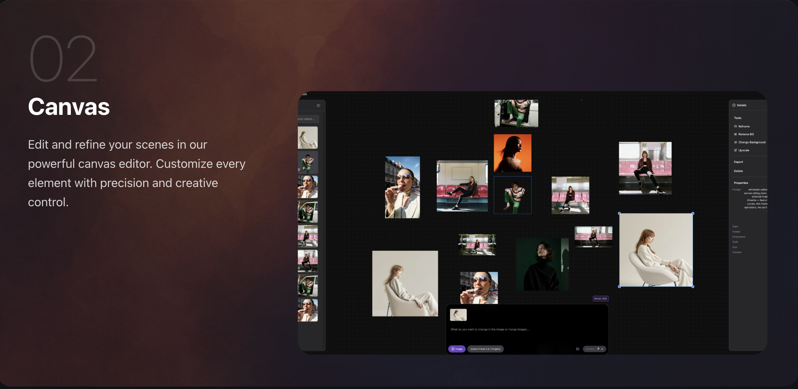The height and width of the screenshot is (389, 798).
Task: Click the Upscale tool icon
Action: 735,150
